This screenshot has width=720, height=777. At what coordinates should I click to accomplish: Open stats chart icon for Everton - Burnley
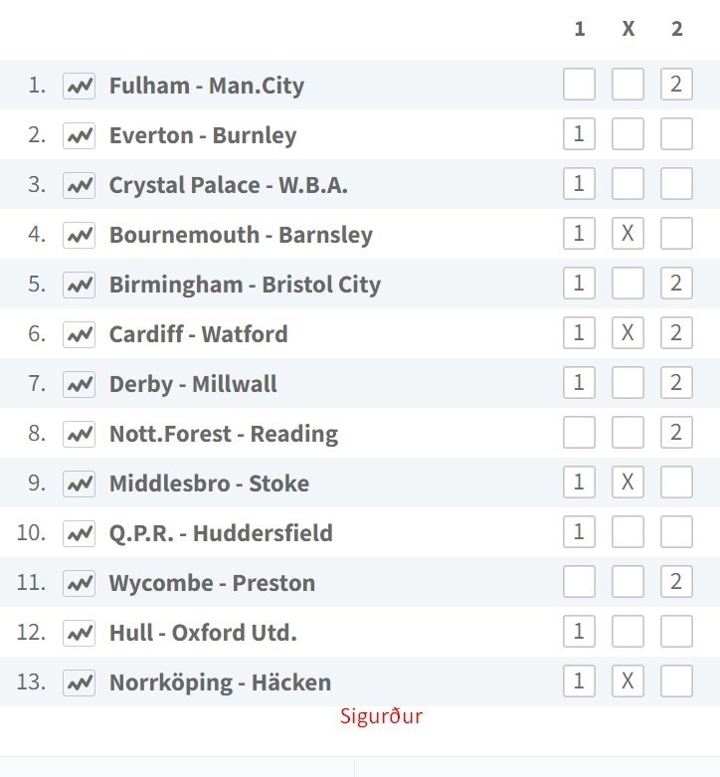[x=79, y=135]
